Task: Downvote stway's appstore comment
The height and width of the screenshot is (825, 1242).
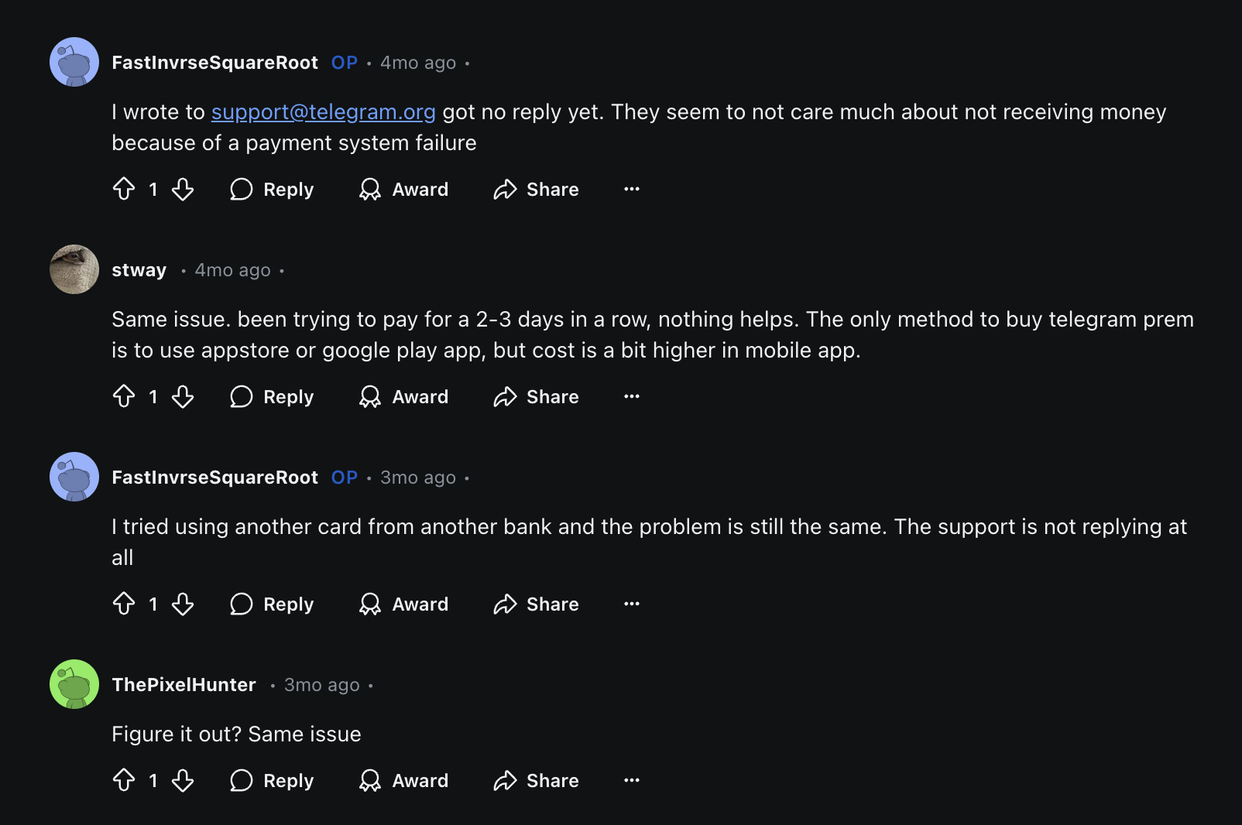Action: tap(183, 396)
